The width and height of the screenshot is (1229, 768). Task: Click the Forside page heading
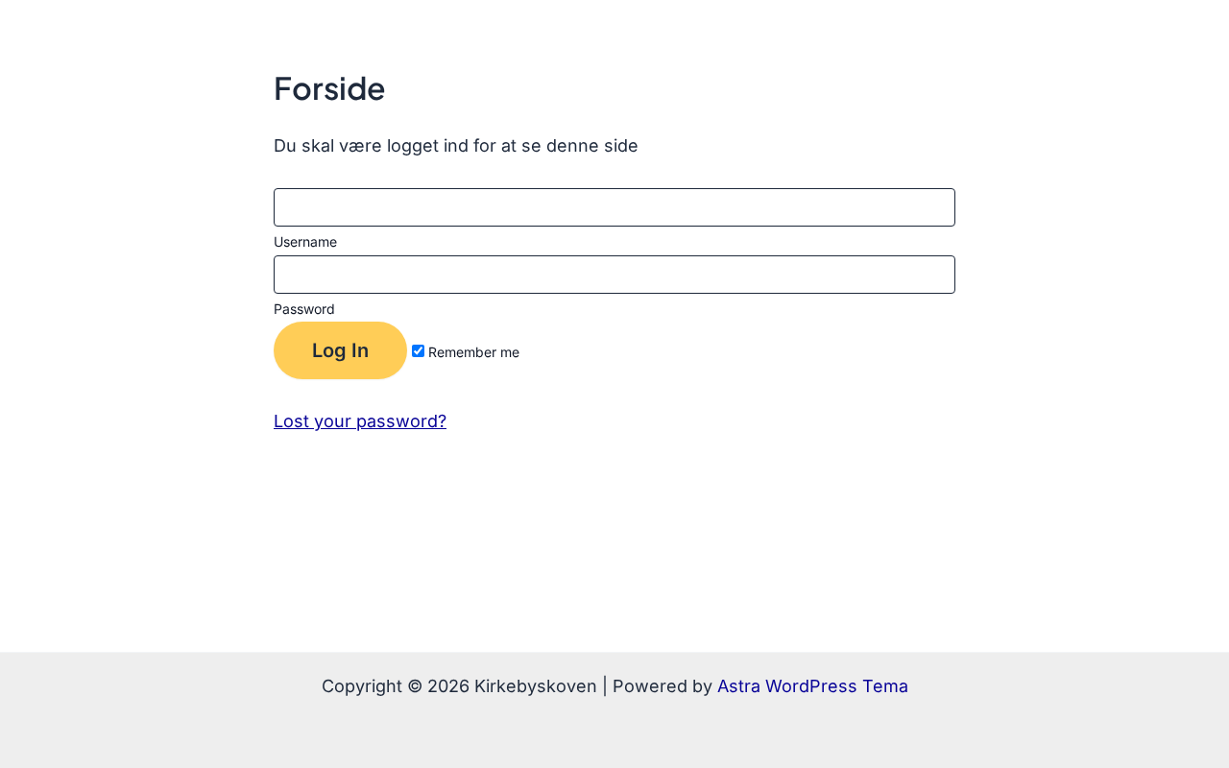[329, 89]
